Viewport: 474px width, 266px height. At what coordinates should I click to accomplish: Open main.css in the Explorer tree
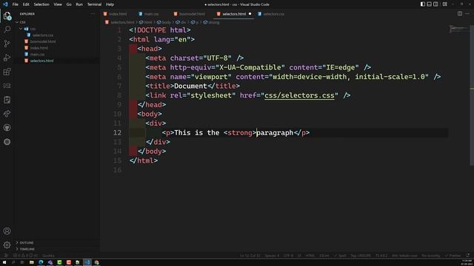tap(58, 54)
